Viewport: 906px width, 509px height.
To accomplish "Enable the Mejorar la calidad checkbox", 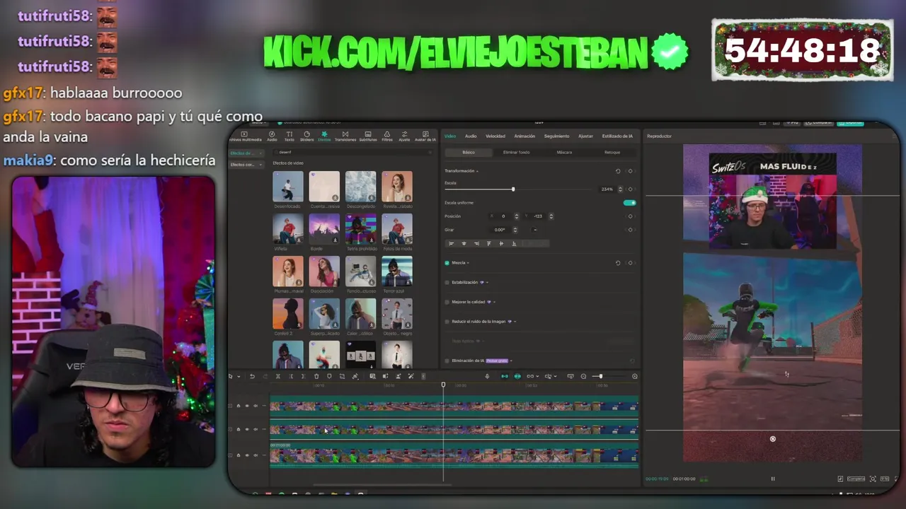I will tap(447, 302).
